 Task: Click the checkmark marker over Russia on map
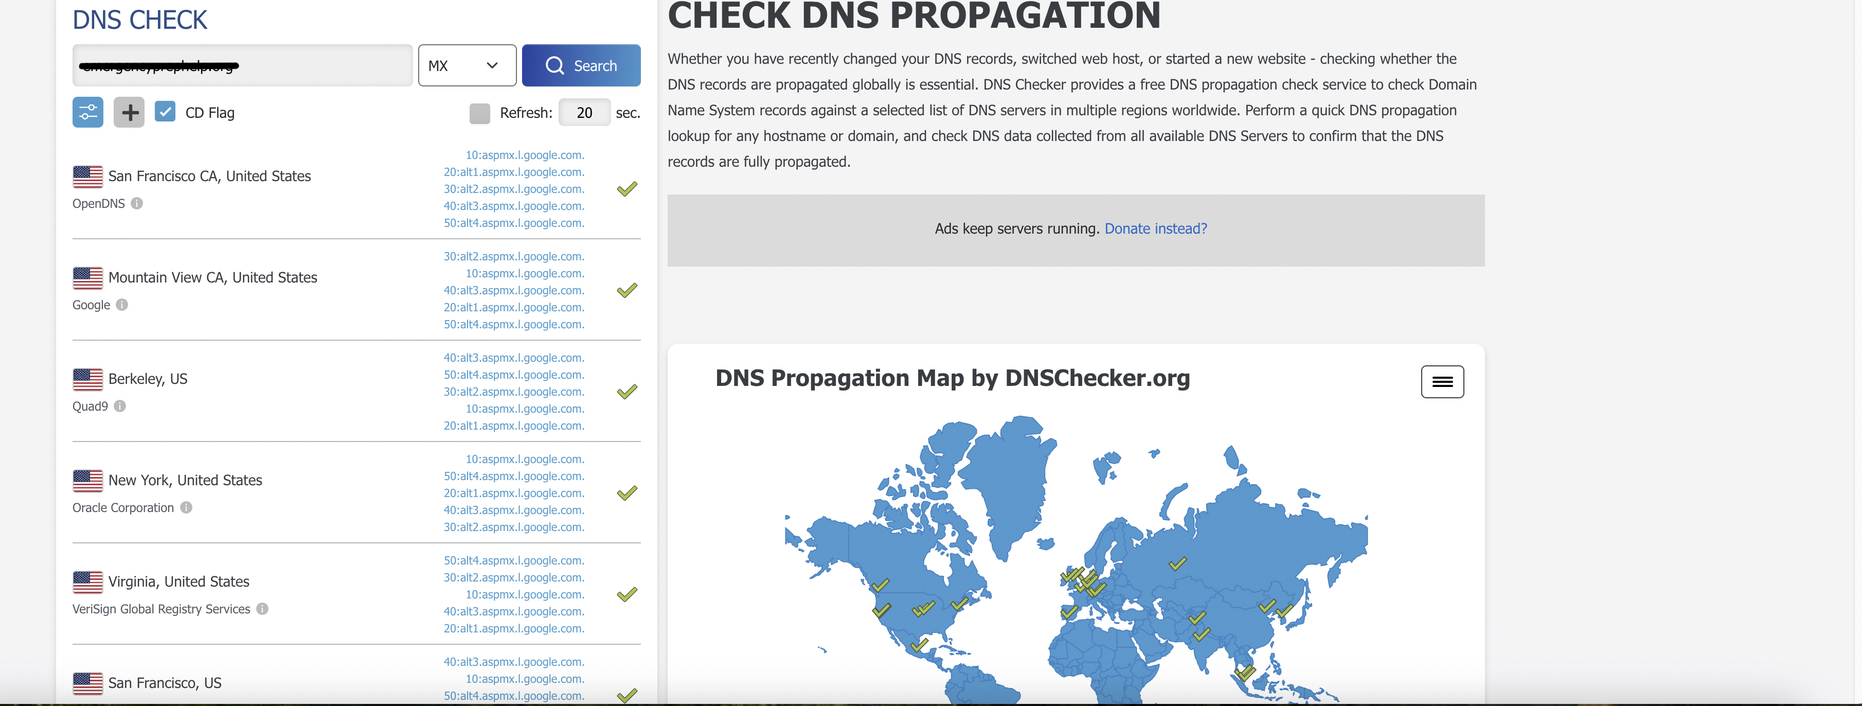coord(1177,563)
